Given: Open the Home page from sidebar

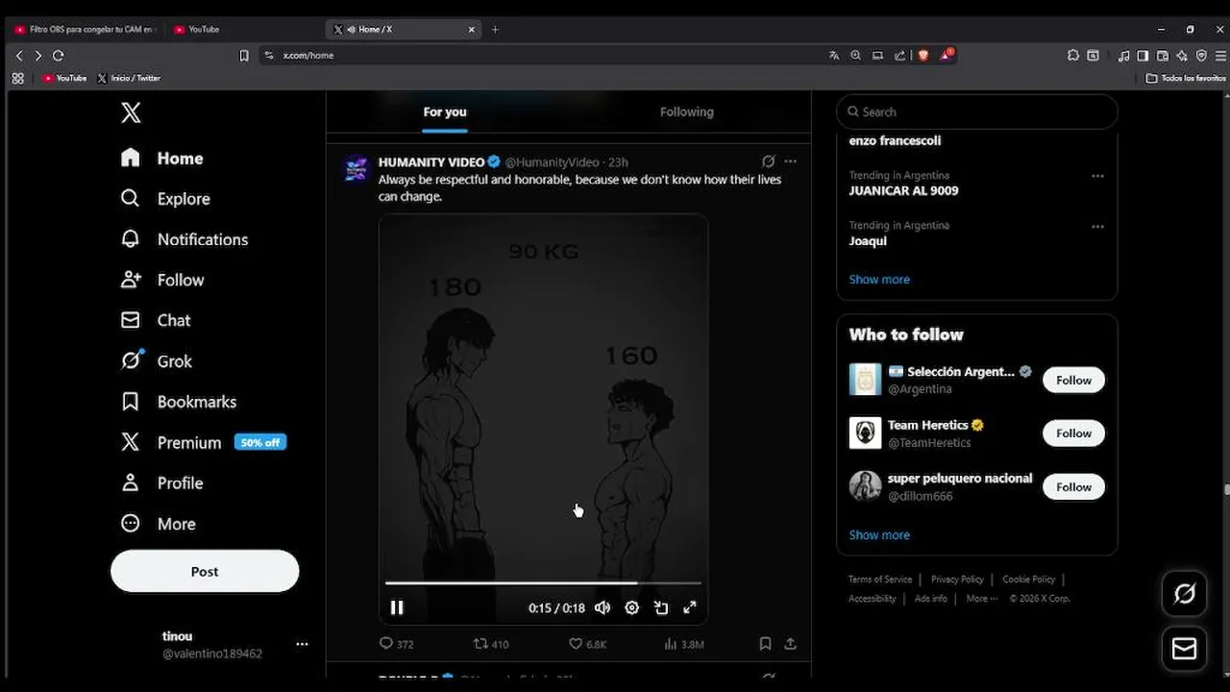Looking at the screenshot, I should point(161,159).
